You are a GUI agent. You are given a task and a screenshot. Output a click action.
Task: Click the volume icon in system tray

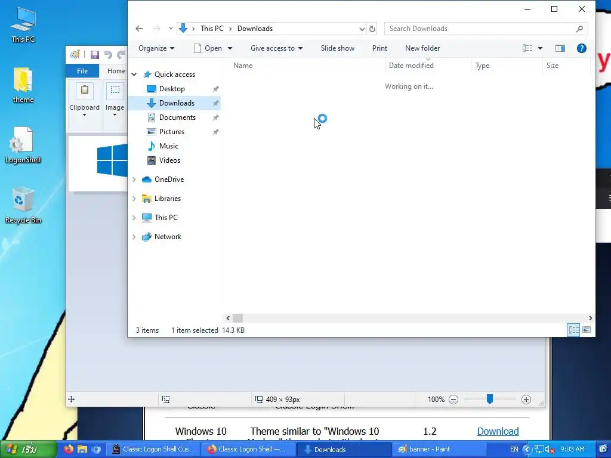click(x=550, y=450)
